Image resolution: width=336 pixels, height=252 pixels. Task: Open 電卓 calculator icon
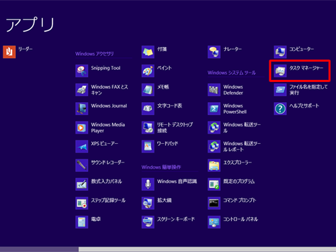82,222
